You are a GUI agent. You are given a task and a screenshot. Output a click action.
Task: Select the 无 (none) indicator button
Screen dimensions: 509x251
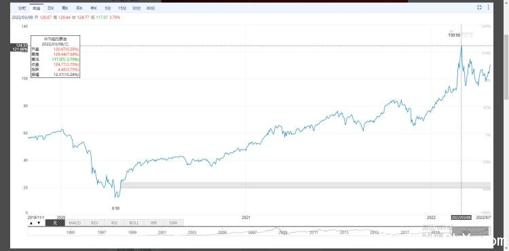pyautogui.click(x=55, y=223)
